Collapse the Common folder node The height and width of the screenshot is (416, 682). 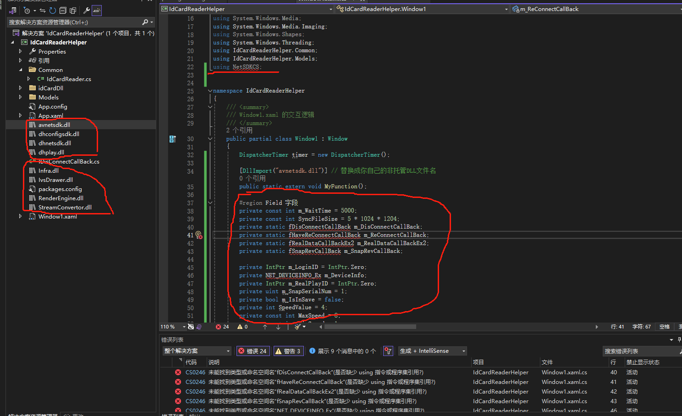(x=20, y=70)
